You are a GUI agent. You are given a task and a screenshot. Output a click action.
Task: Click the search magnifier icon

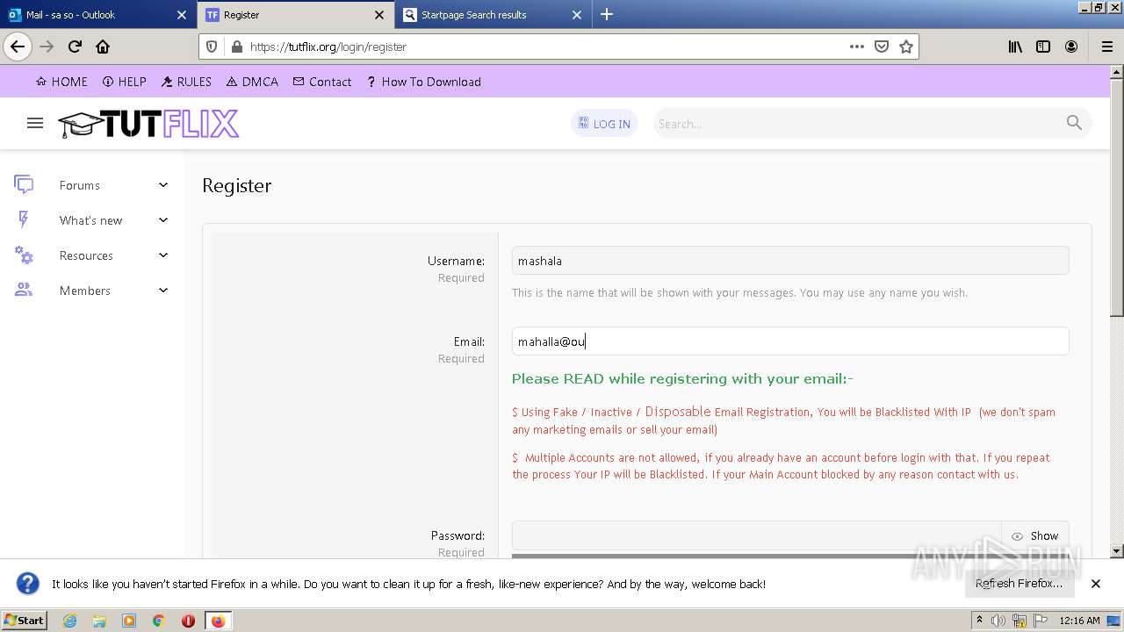click(1074, 123)
